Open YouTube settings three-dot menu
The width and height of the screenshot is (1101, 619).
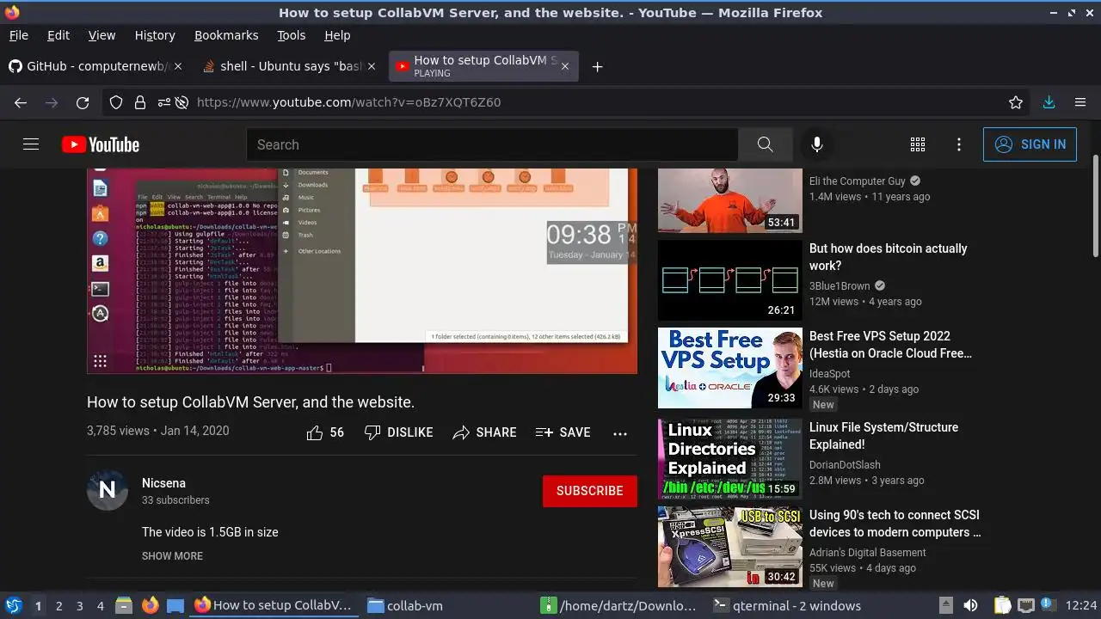[959, 144]
